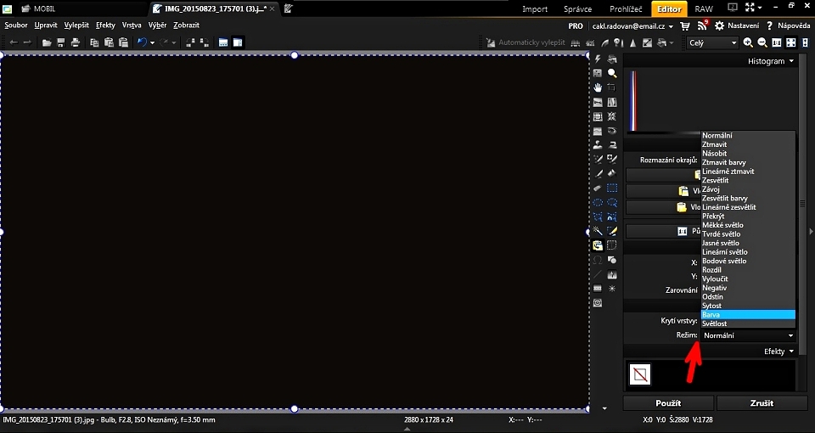The height and width of the screenshot is (433, 815).
Task: Open the Efekty menu
Action: pyautogui.click(x=778, y=351)
